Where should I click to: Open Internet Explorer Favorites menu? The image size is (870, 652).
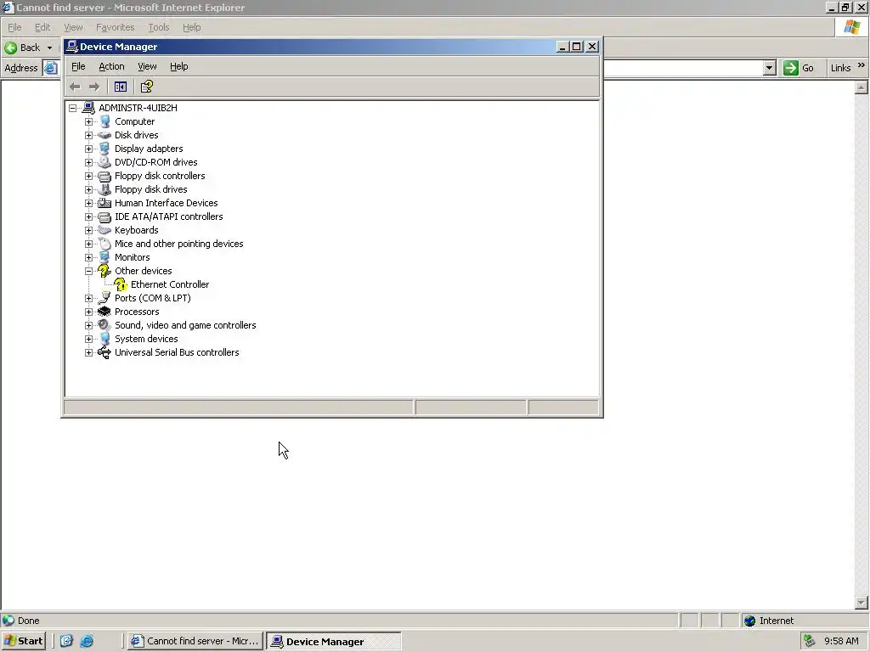tap(116, 27)
